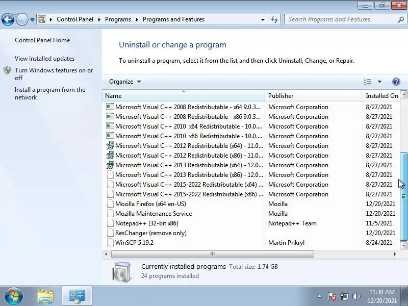408x306 pixels.
Task: Click the 11/5/2021 install date cell
Action: (x=379, y=223)
